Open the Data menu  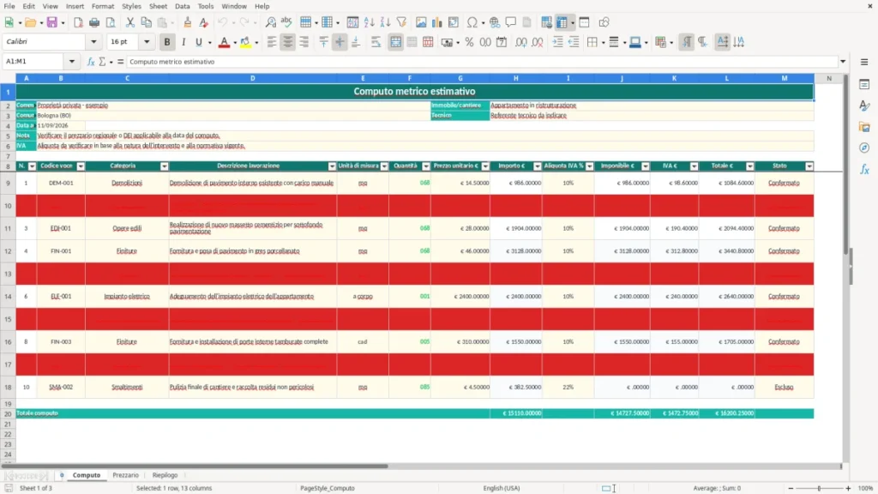coord(182,6)
